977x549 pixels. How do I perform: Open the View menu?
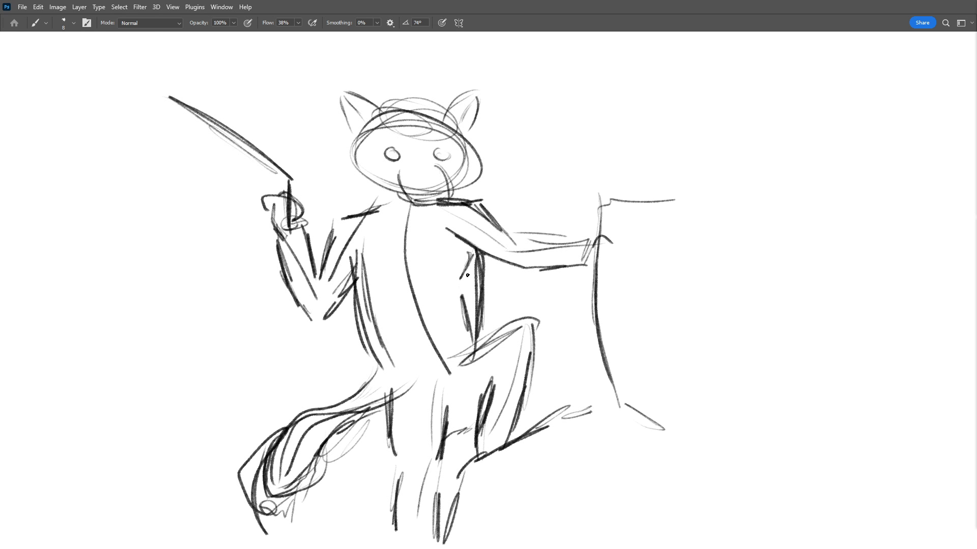(x=173, y=7)
